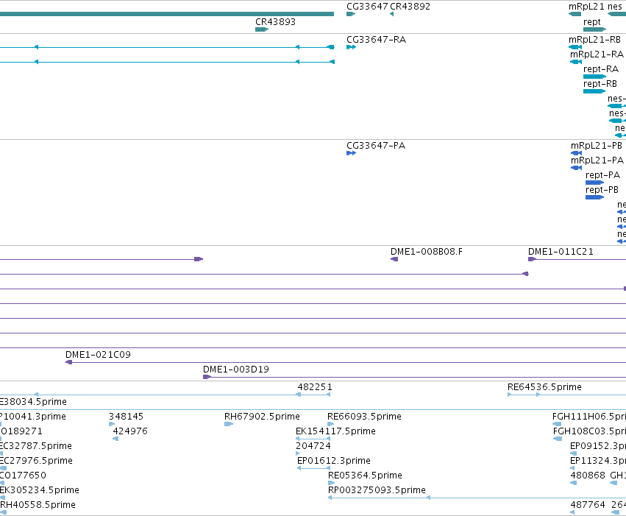626x516 pixels.
Task: Open the EP11324 EST label
Action: 598,461
